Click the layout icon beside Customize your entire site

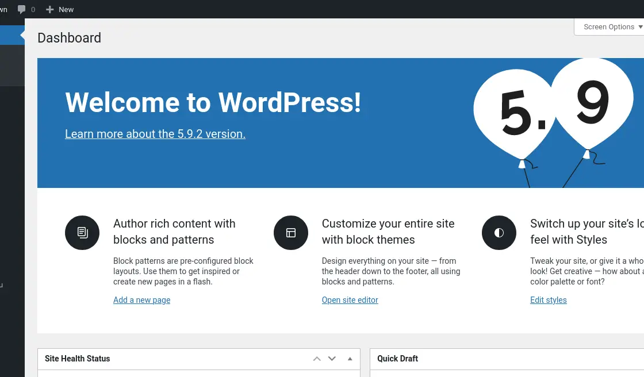point(291,233)
